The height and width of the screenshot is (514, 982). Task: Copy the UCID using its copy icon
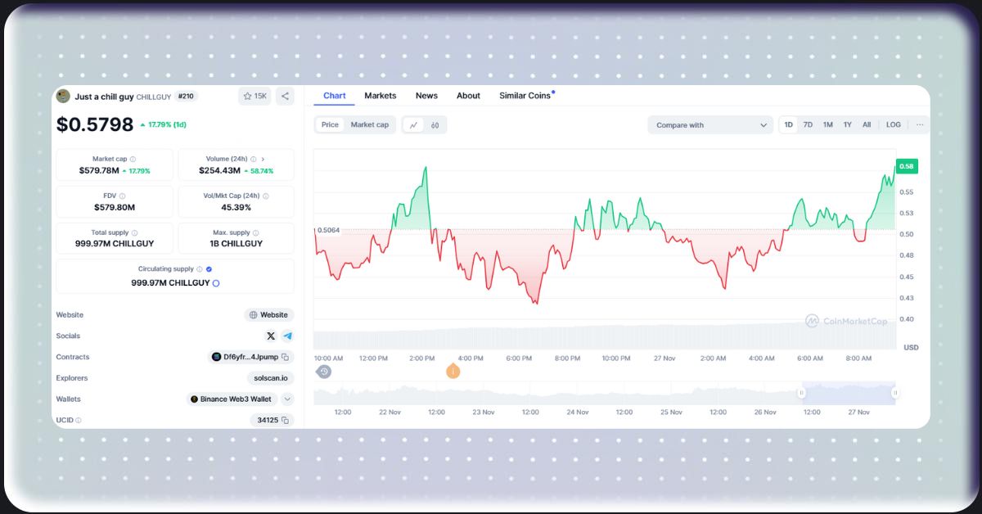[x=286, y=420]
